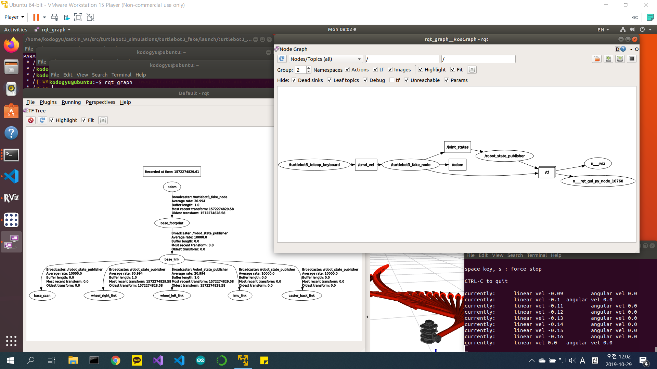Refresh the ROS node graph
This screenshot has width=657, height=369.
click(282, 59)
